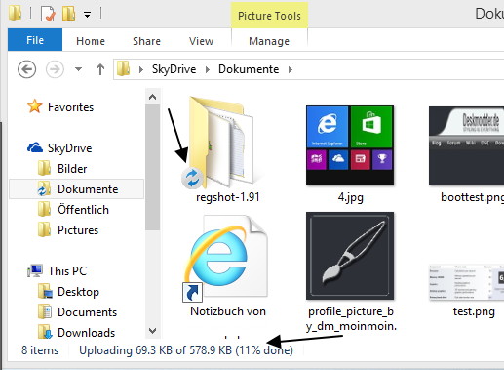This screenshot has width=504, height=370.
Task: Click the Desktop folder icon in sidebar
Action: click(x=45, y=291)
